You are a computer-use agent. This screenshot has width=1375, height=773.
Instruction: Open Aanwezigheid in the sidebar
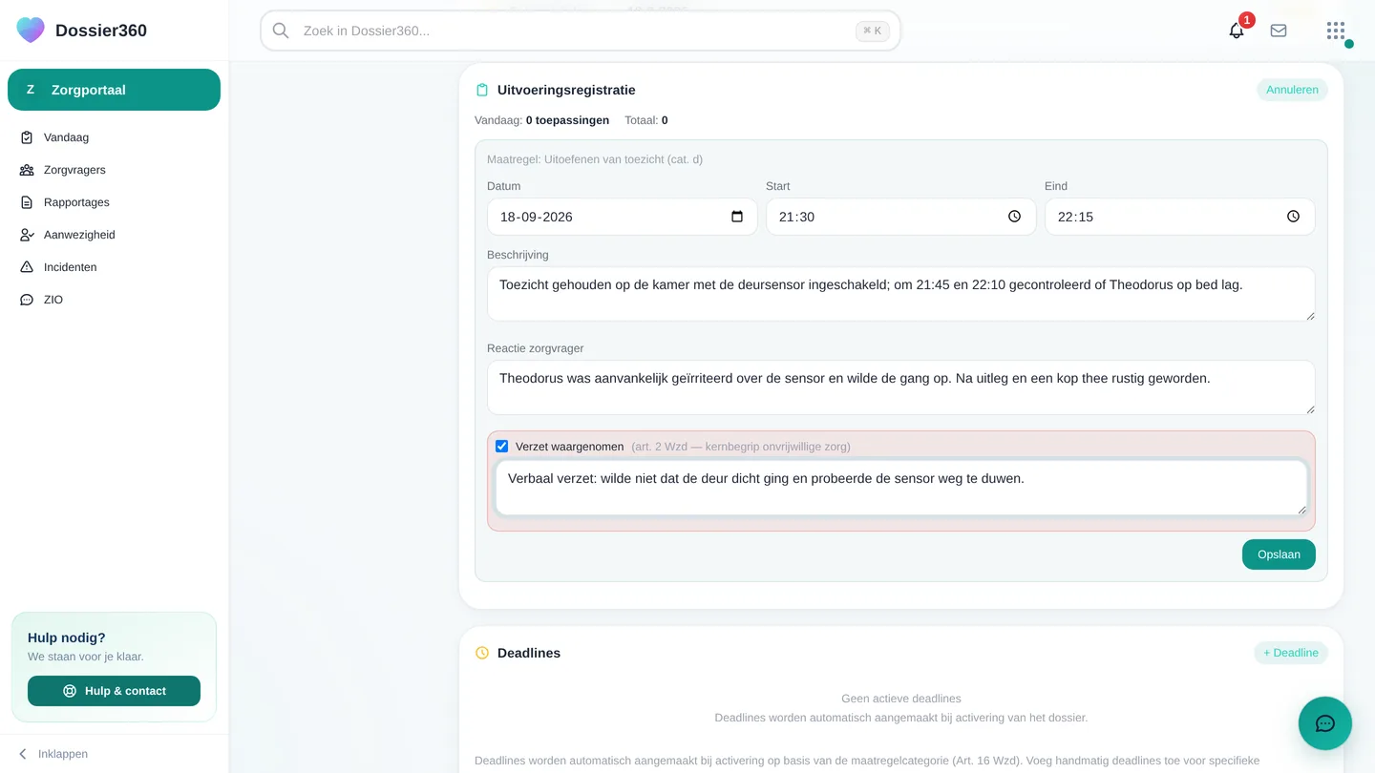pos(114,235)
